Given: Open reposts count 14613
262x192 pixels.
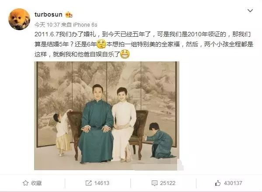Looking at the screenshot, I should point(101,183).
